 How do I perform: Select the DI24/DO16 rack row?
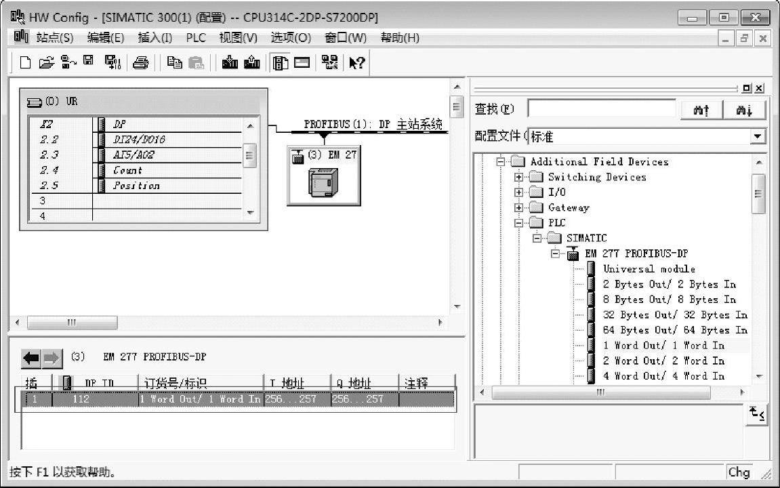coord(136,140)
